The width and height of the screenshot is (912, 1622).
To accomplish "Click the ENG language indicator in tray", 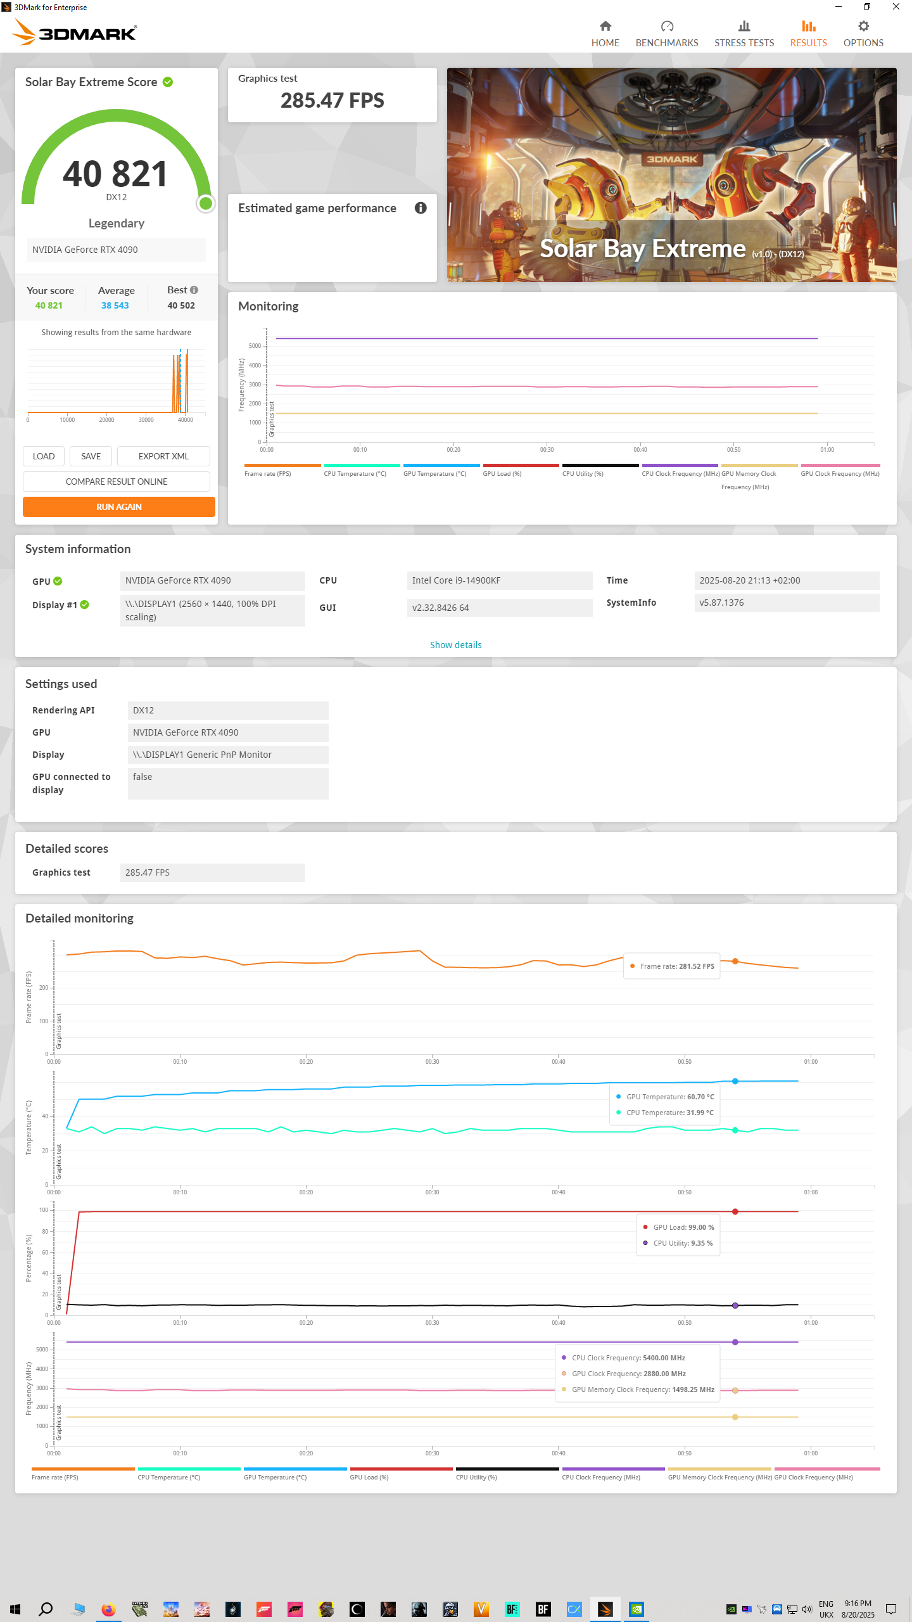I will [x=826, y=1604].
